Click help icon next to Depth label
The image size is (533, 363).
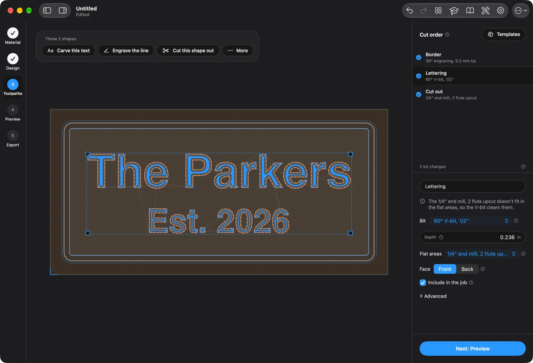[x=441, y=237]
